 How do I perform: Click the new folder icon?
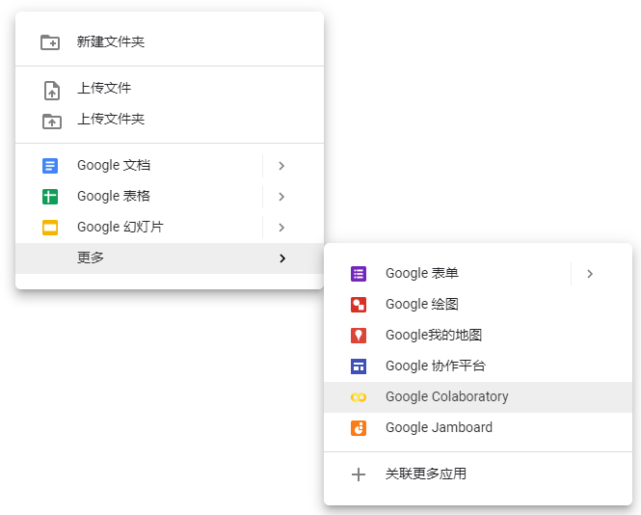pos(50,42)
